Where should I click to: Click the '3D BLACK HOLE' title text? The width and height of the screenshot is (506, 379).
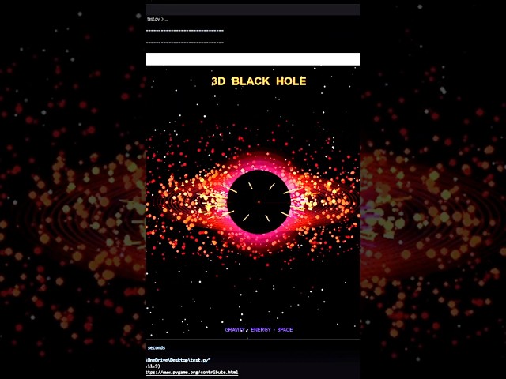point(259,81)
